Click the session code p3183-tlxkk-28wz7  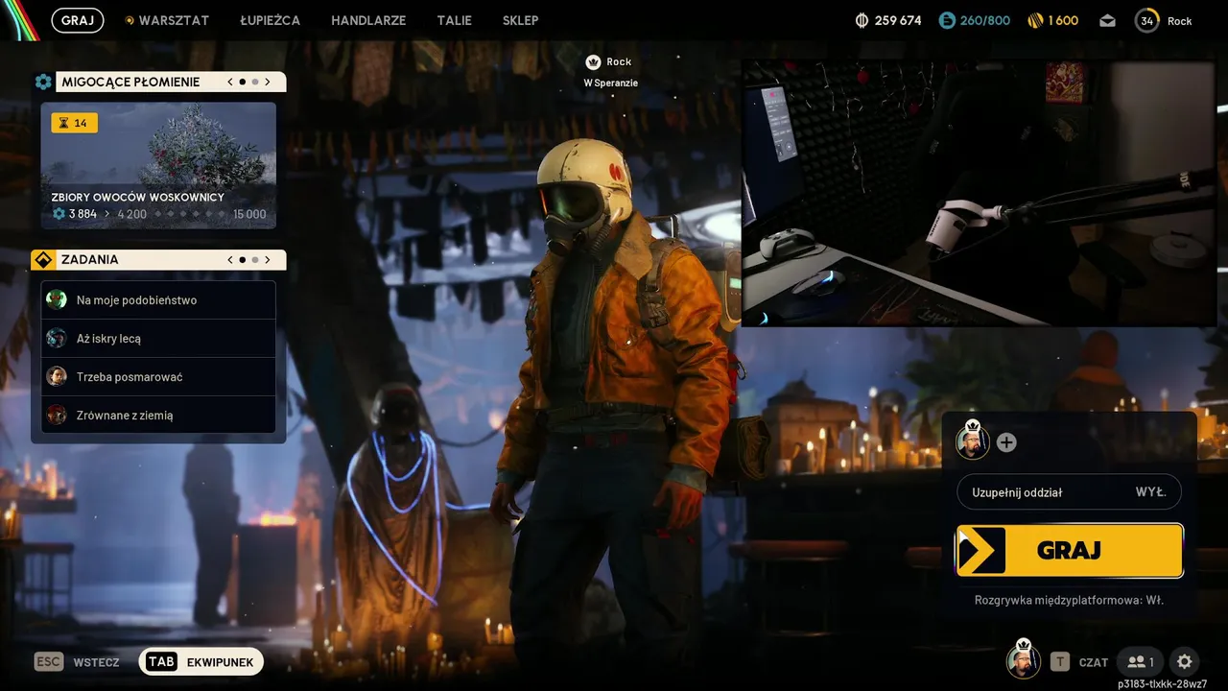coord(1163,683)
